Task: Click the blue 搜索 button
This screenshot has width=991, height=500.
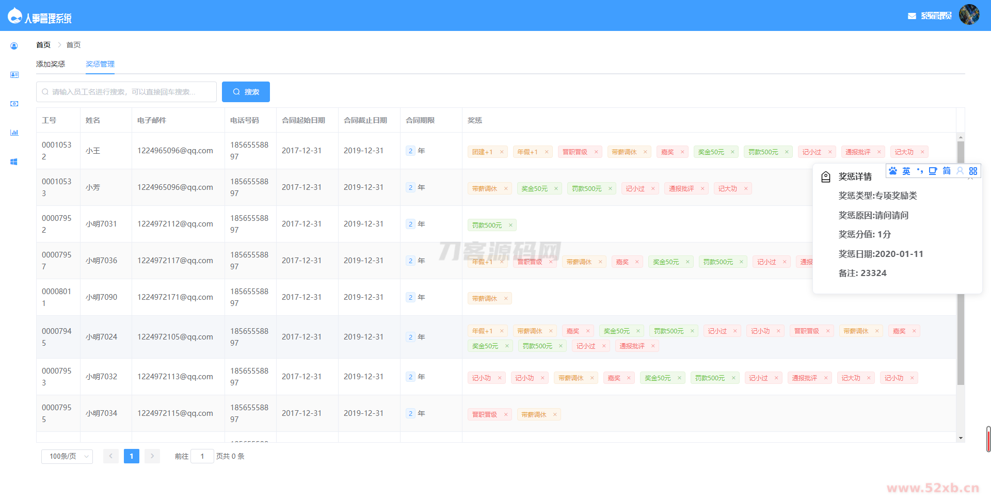Action: point(246,92)
